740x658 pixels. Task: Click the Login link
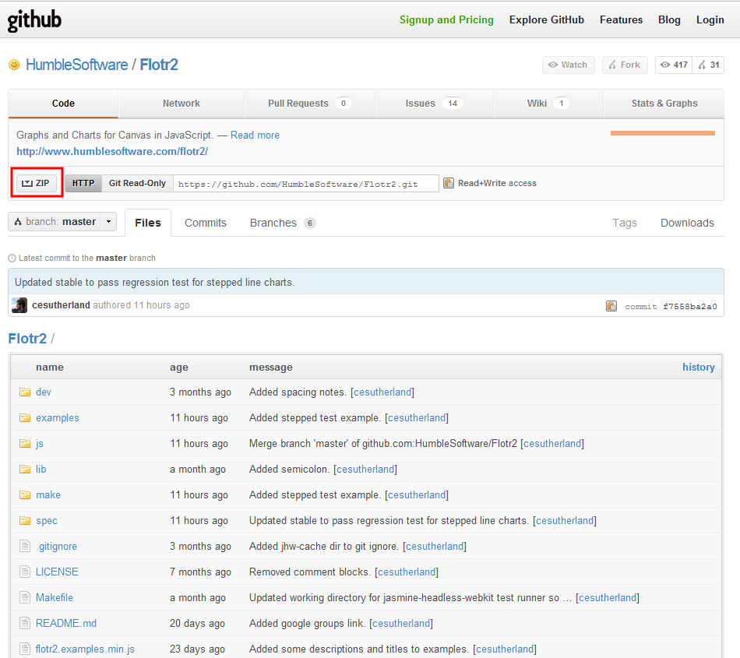pyautogui.click(x=710, y=19)
